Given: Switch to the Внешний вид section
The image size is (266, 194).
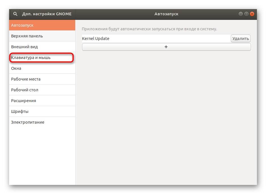Looking at the screenshot, I should click(42, 47).
